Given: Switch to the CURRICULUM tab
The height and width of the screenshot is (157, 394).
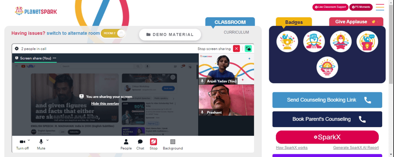Looking at the screenshot, I should (236, 32).
